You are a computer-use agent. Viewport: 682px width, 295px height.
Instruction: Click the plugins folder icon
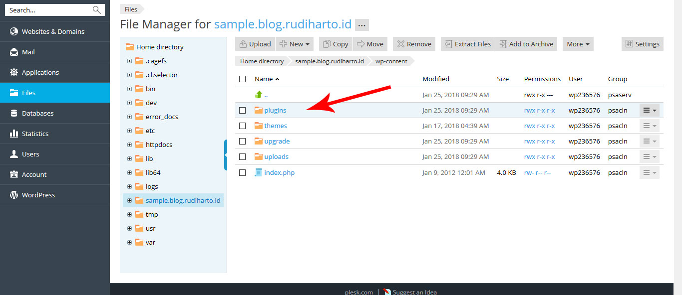click(x=258, y=110)
